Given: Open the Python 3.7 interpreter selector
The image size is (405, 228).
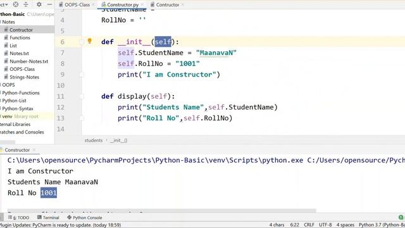Looking at the screenshot, I should (382, 225).
